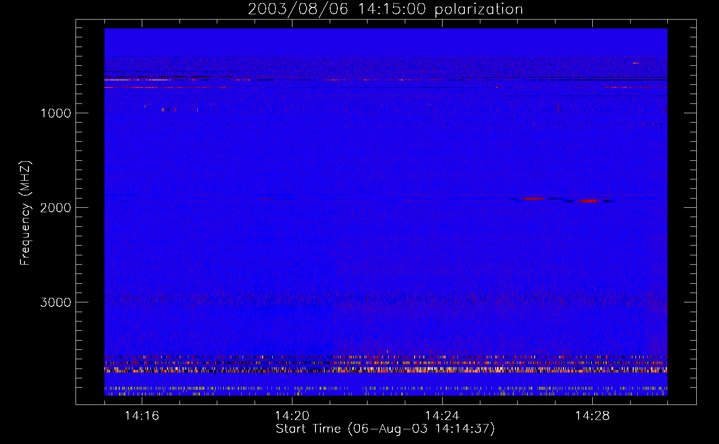The width and height of the screenshot is (719, 444).
Task: Click the small orange mark at top right of spectrogram
Action: pos(635,63)
